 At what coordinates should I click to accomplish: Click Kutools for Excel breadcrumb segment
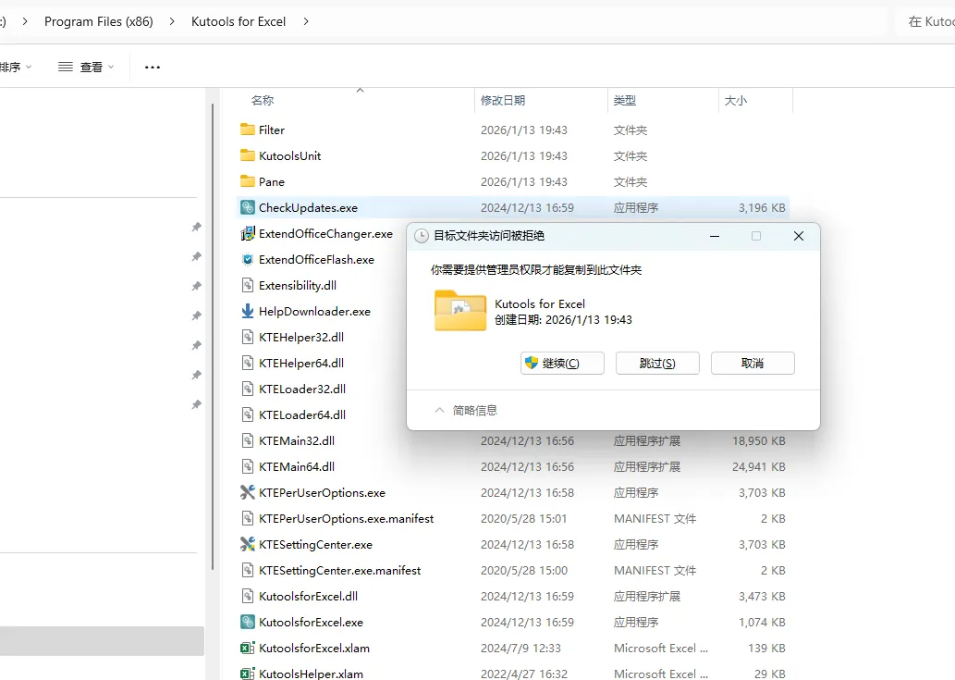(x=239, y=21)
